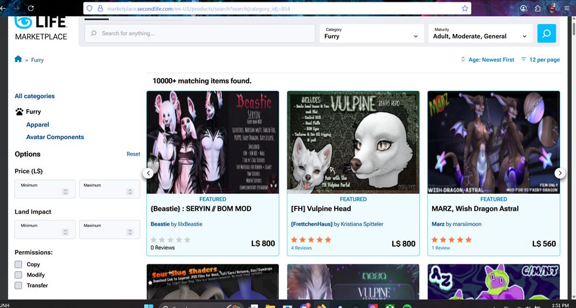576x308 pixels.
Task: Open the Wish Dragon Astral product thumbnail
Action: (494, 143)
